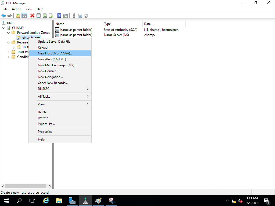Select Update Server Data File
The height and width of the screenshot is (206, 275).
click(x=60, y=42)
